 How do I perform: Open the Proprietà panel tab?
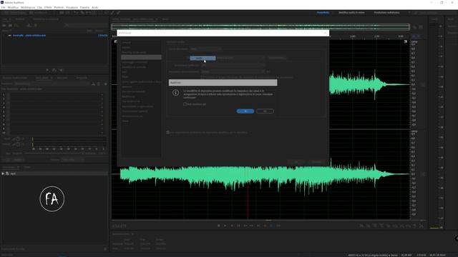(82, 78)
